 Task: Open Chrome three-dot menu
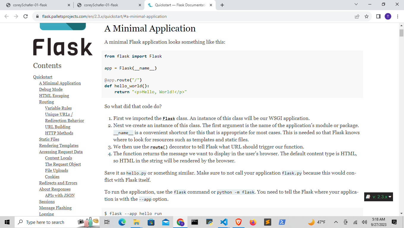pyautogui.click(x=397, y=17)
